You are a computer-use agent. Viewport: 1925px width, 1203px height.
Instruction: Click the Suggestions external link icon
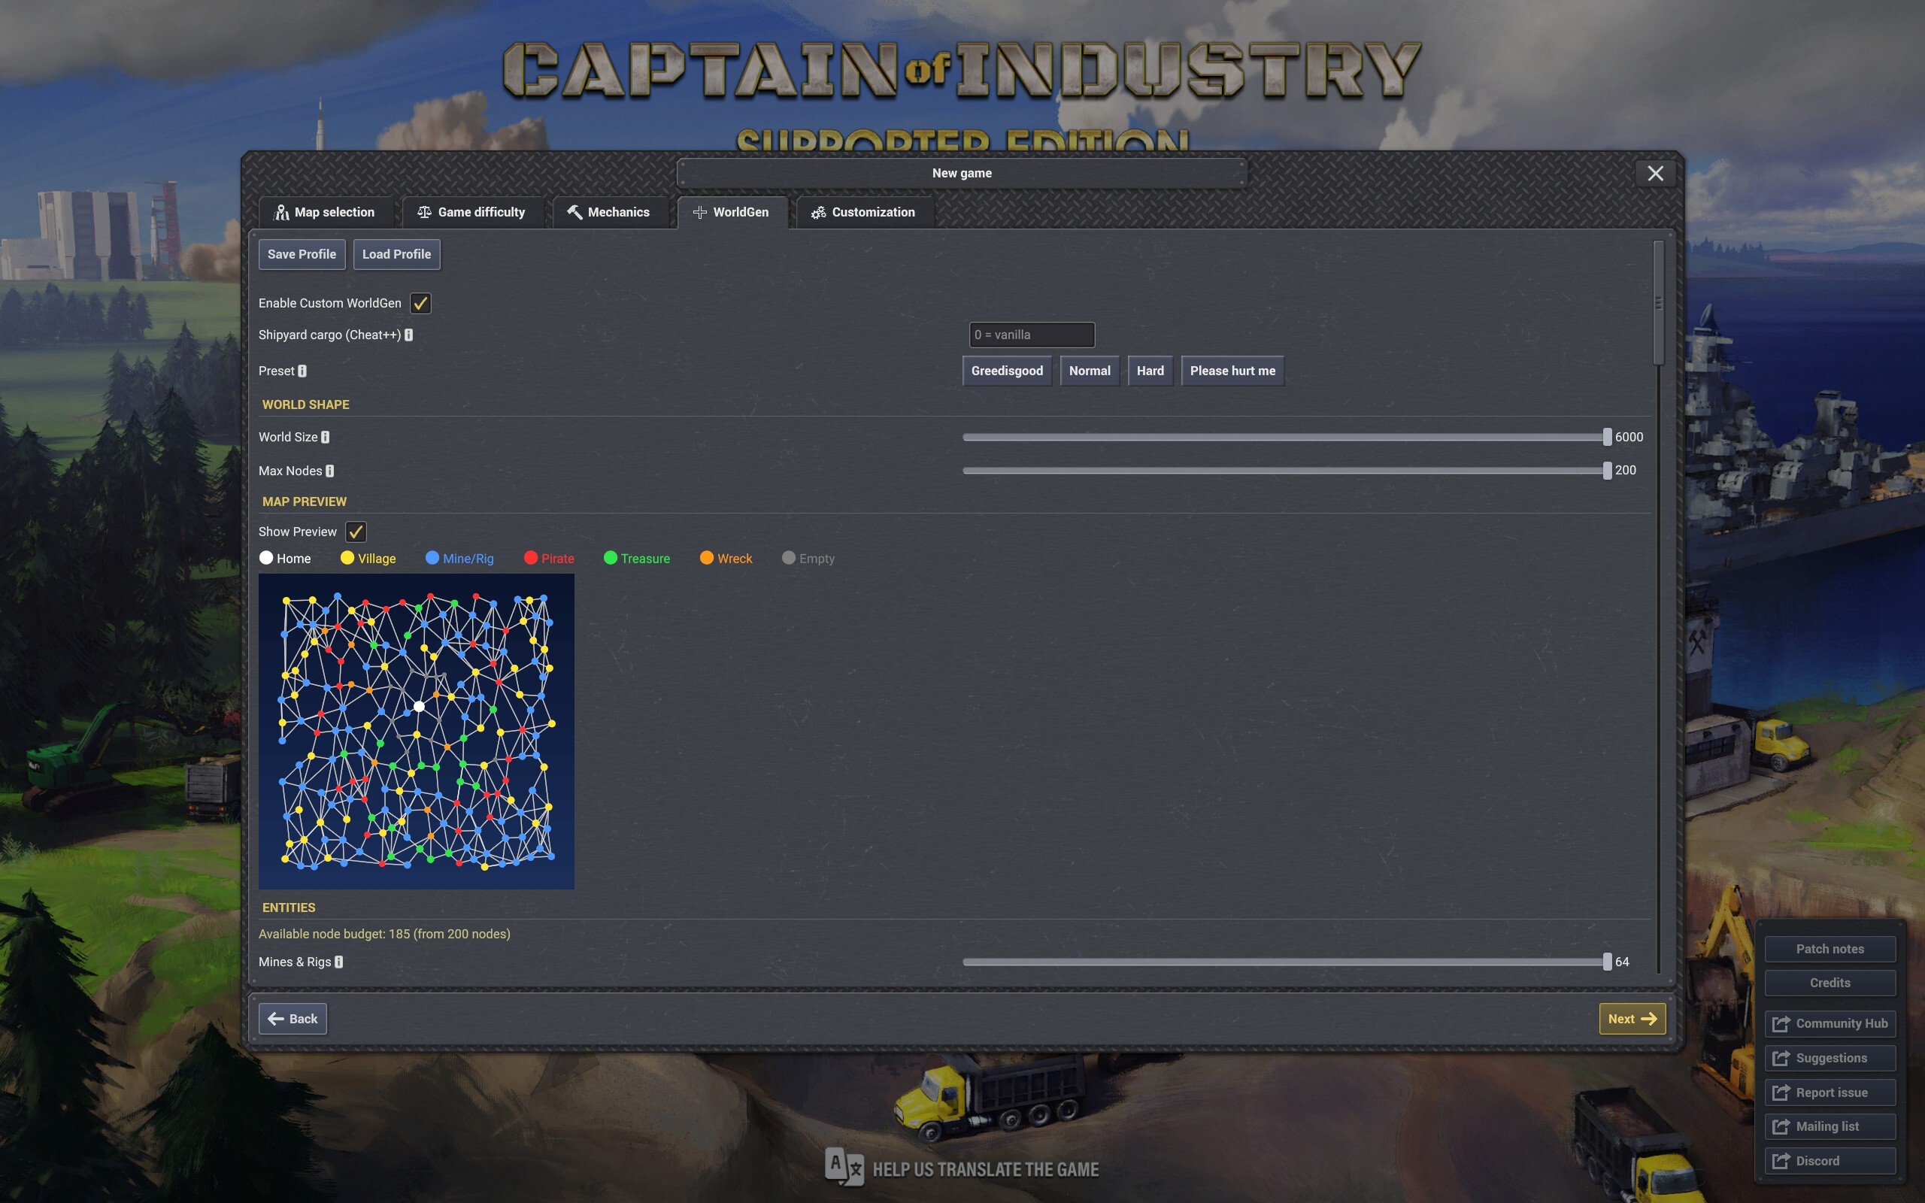(1781, 1058)
